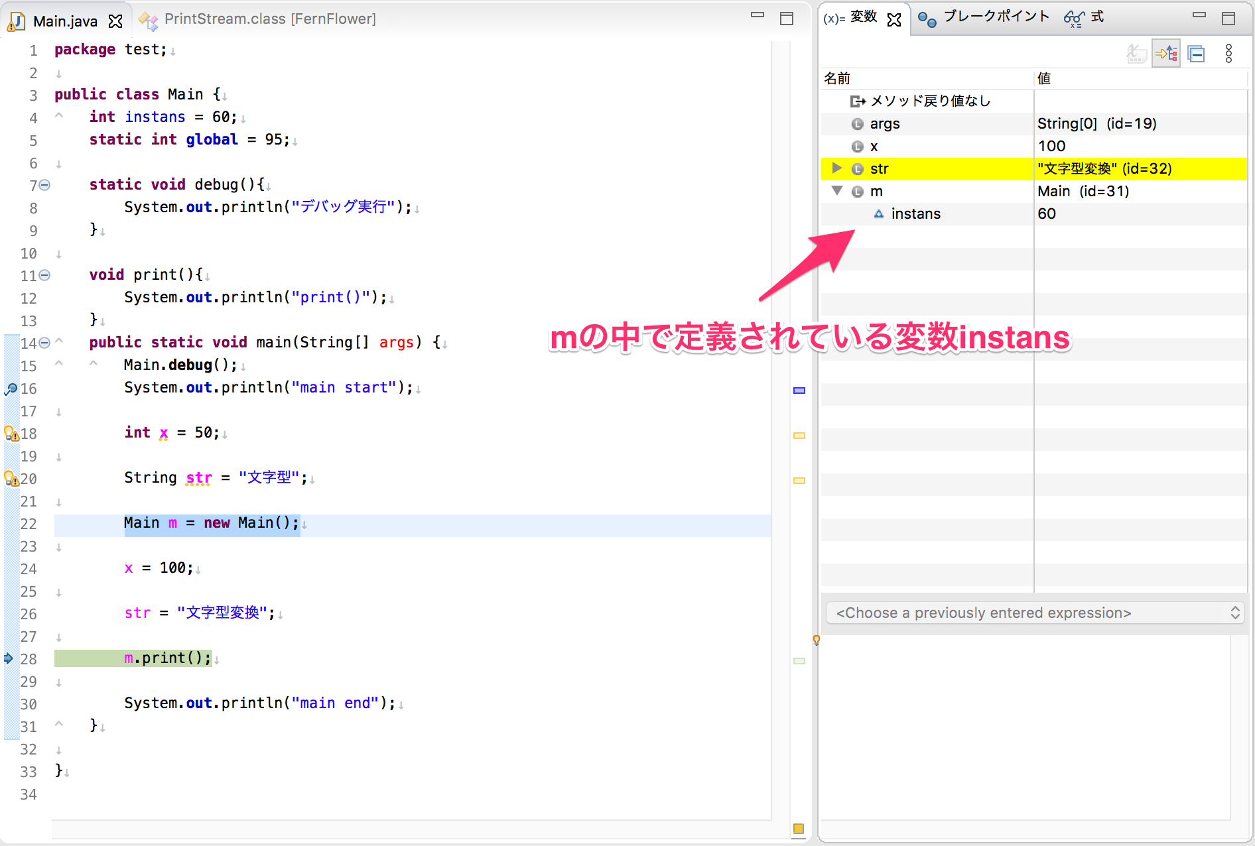
Task: Select the args variable row
Action: tap(1033, 124)
